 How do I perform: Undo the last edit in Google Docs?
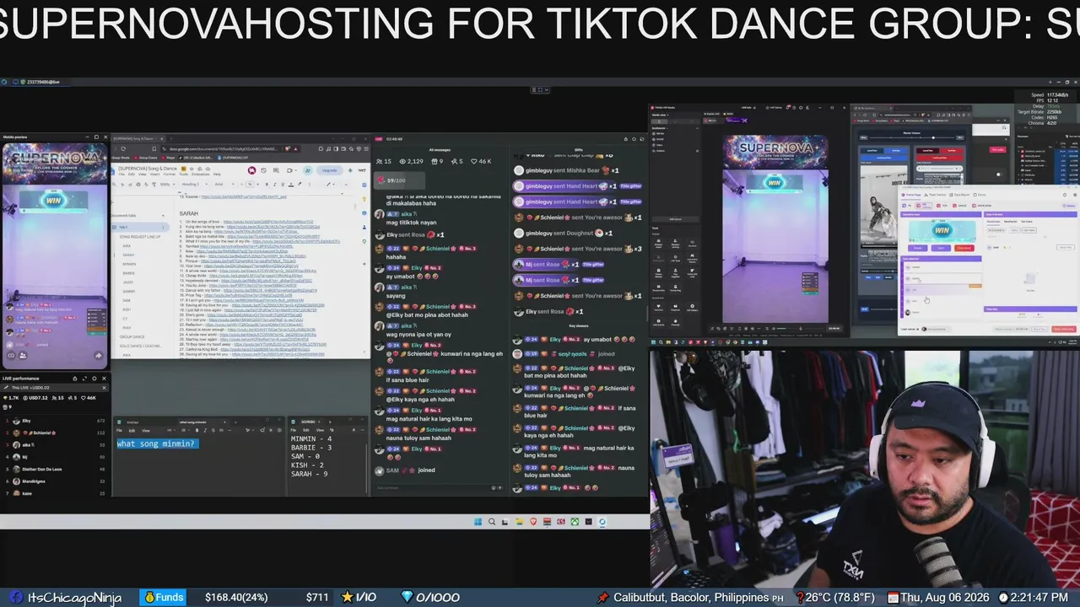[122, 185]
